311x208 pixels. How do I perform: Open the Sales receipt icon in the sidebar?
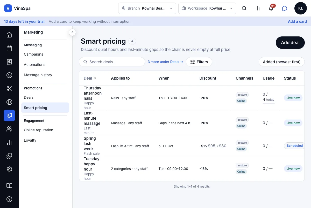(9, 62)
